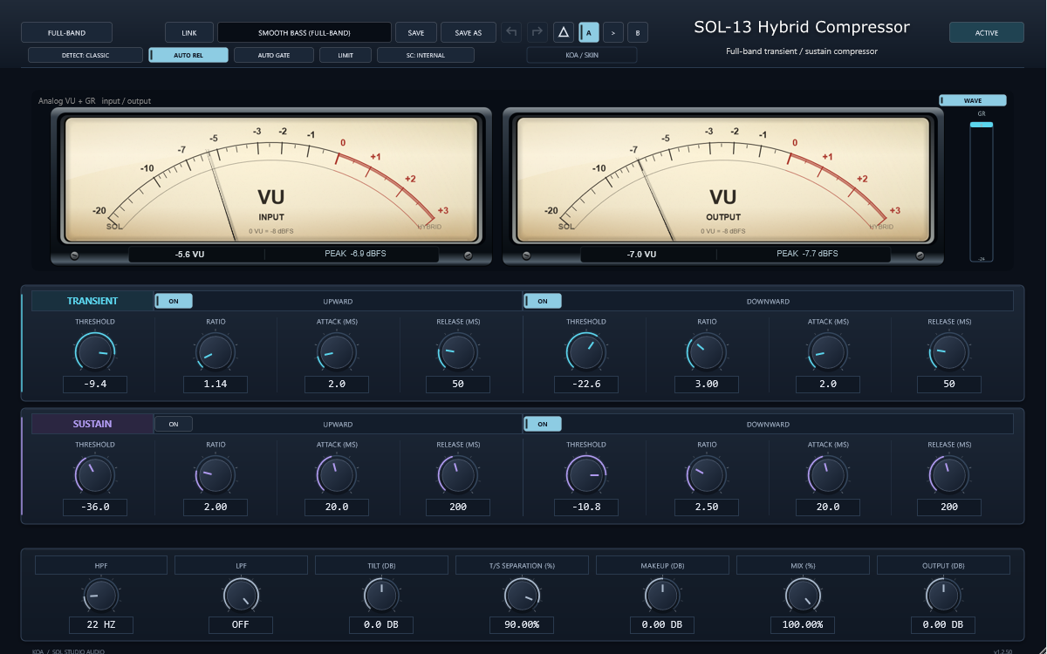The height and width of the screenshot is (654, 1047).
Task: Click Transient Downward Attack knob
Action: [828, 352]
